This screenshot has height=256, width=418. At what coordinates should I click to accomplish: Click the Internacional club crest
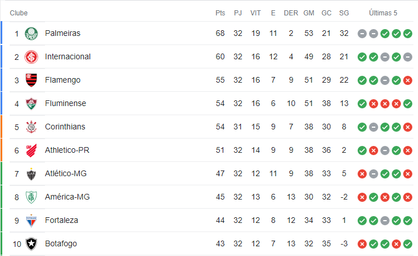tap(31, 57)
